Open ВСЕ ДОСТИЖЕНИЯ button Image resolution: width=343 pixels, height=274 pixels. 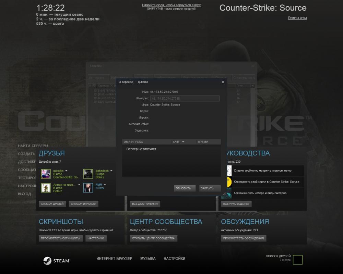click(x=145, y=204)
